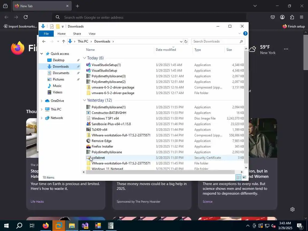Select Desktop in the navigation pane
The width and height of the screenshot is (308, 231).
point(59,60)
